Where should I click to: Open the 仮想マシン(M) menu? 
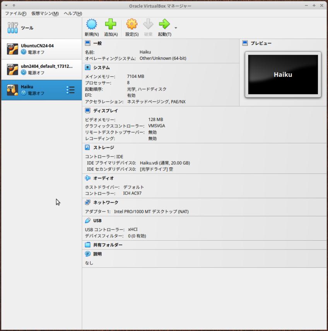tap(45, 13)
